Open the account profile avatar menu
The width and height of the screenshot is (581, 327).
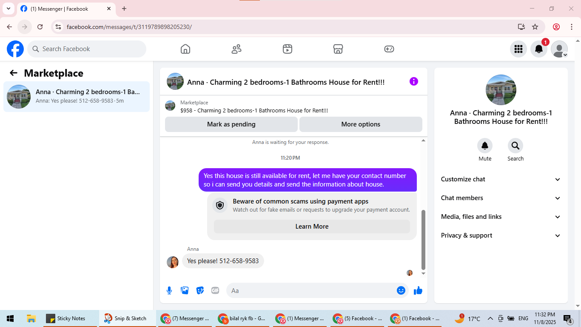[x=559, y=49]
